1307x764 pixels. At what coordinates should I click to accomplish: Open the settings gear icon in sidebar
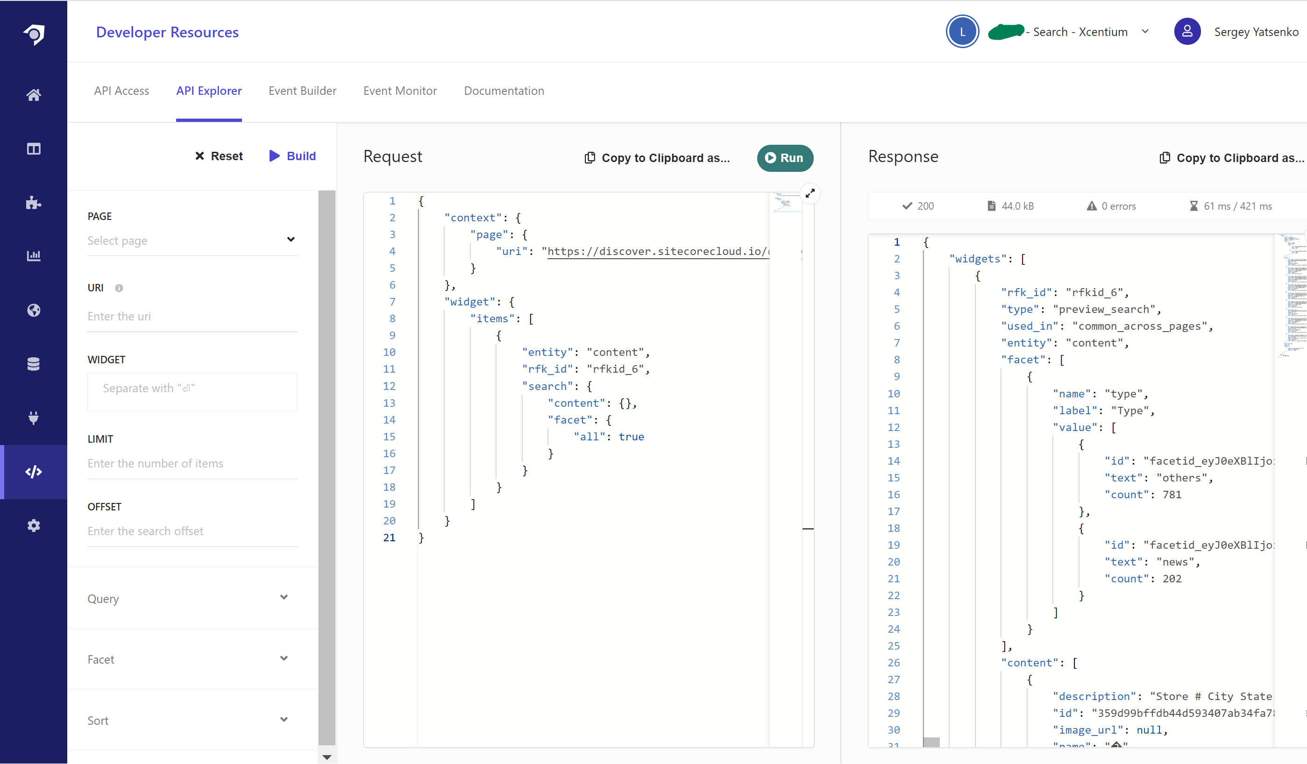34,525
